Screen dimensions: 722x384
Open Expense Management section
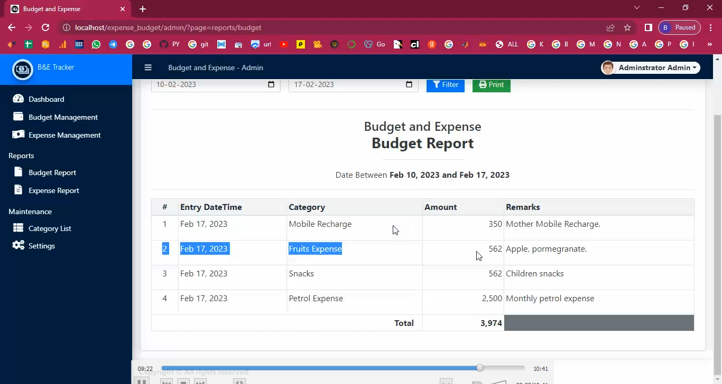pos(64,135)
